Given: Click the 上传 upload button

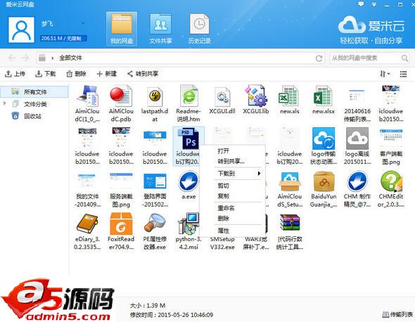Looking at the screenshot, I should (15, 74).
